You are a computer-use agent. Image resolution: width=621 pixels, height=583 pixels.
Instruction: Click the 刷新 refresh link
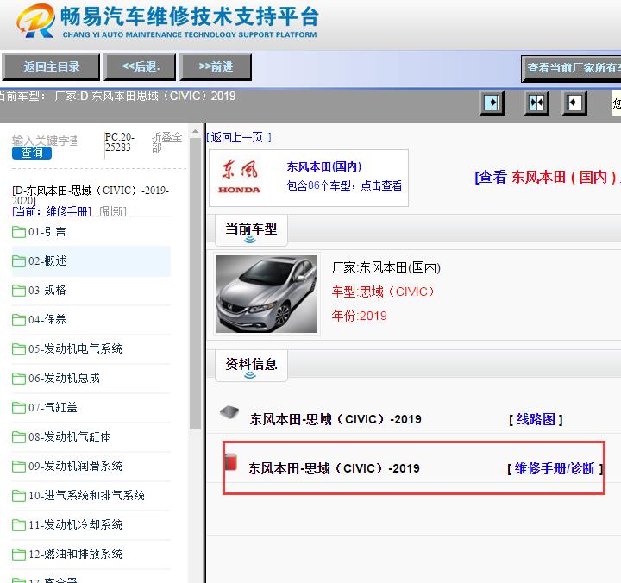pos(113,211)
